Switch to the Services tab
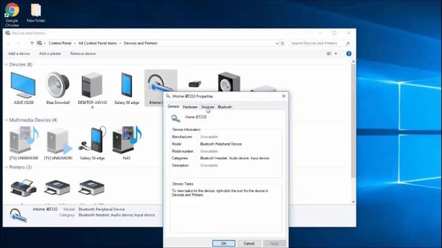Screen dimensions: 442x248 [x=208, y=107]
